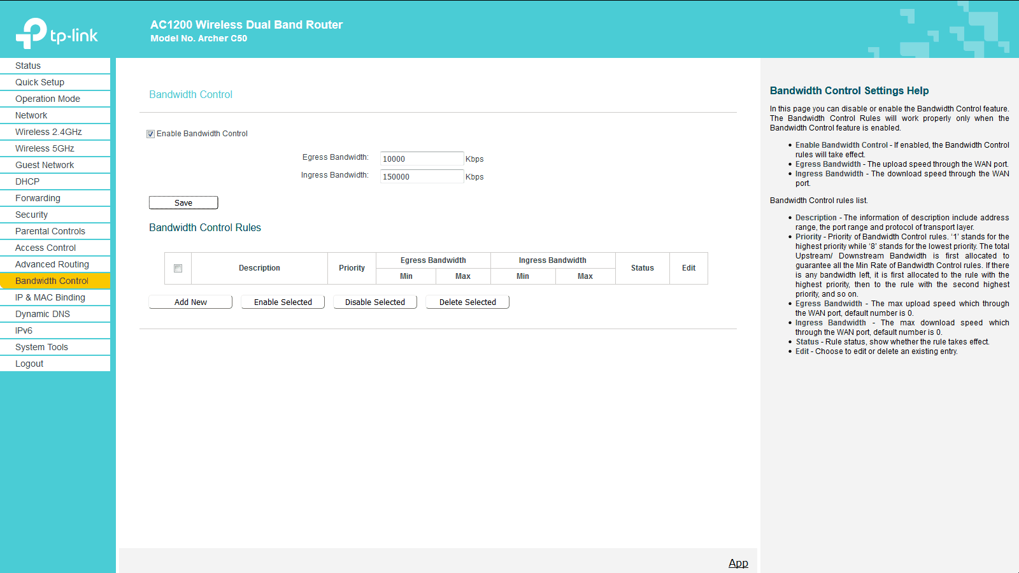Click the Bandwidth Control page title
The image size is (1019, 573).
(190, 94)
